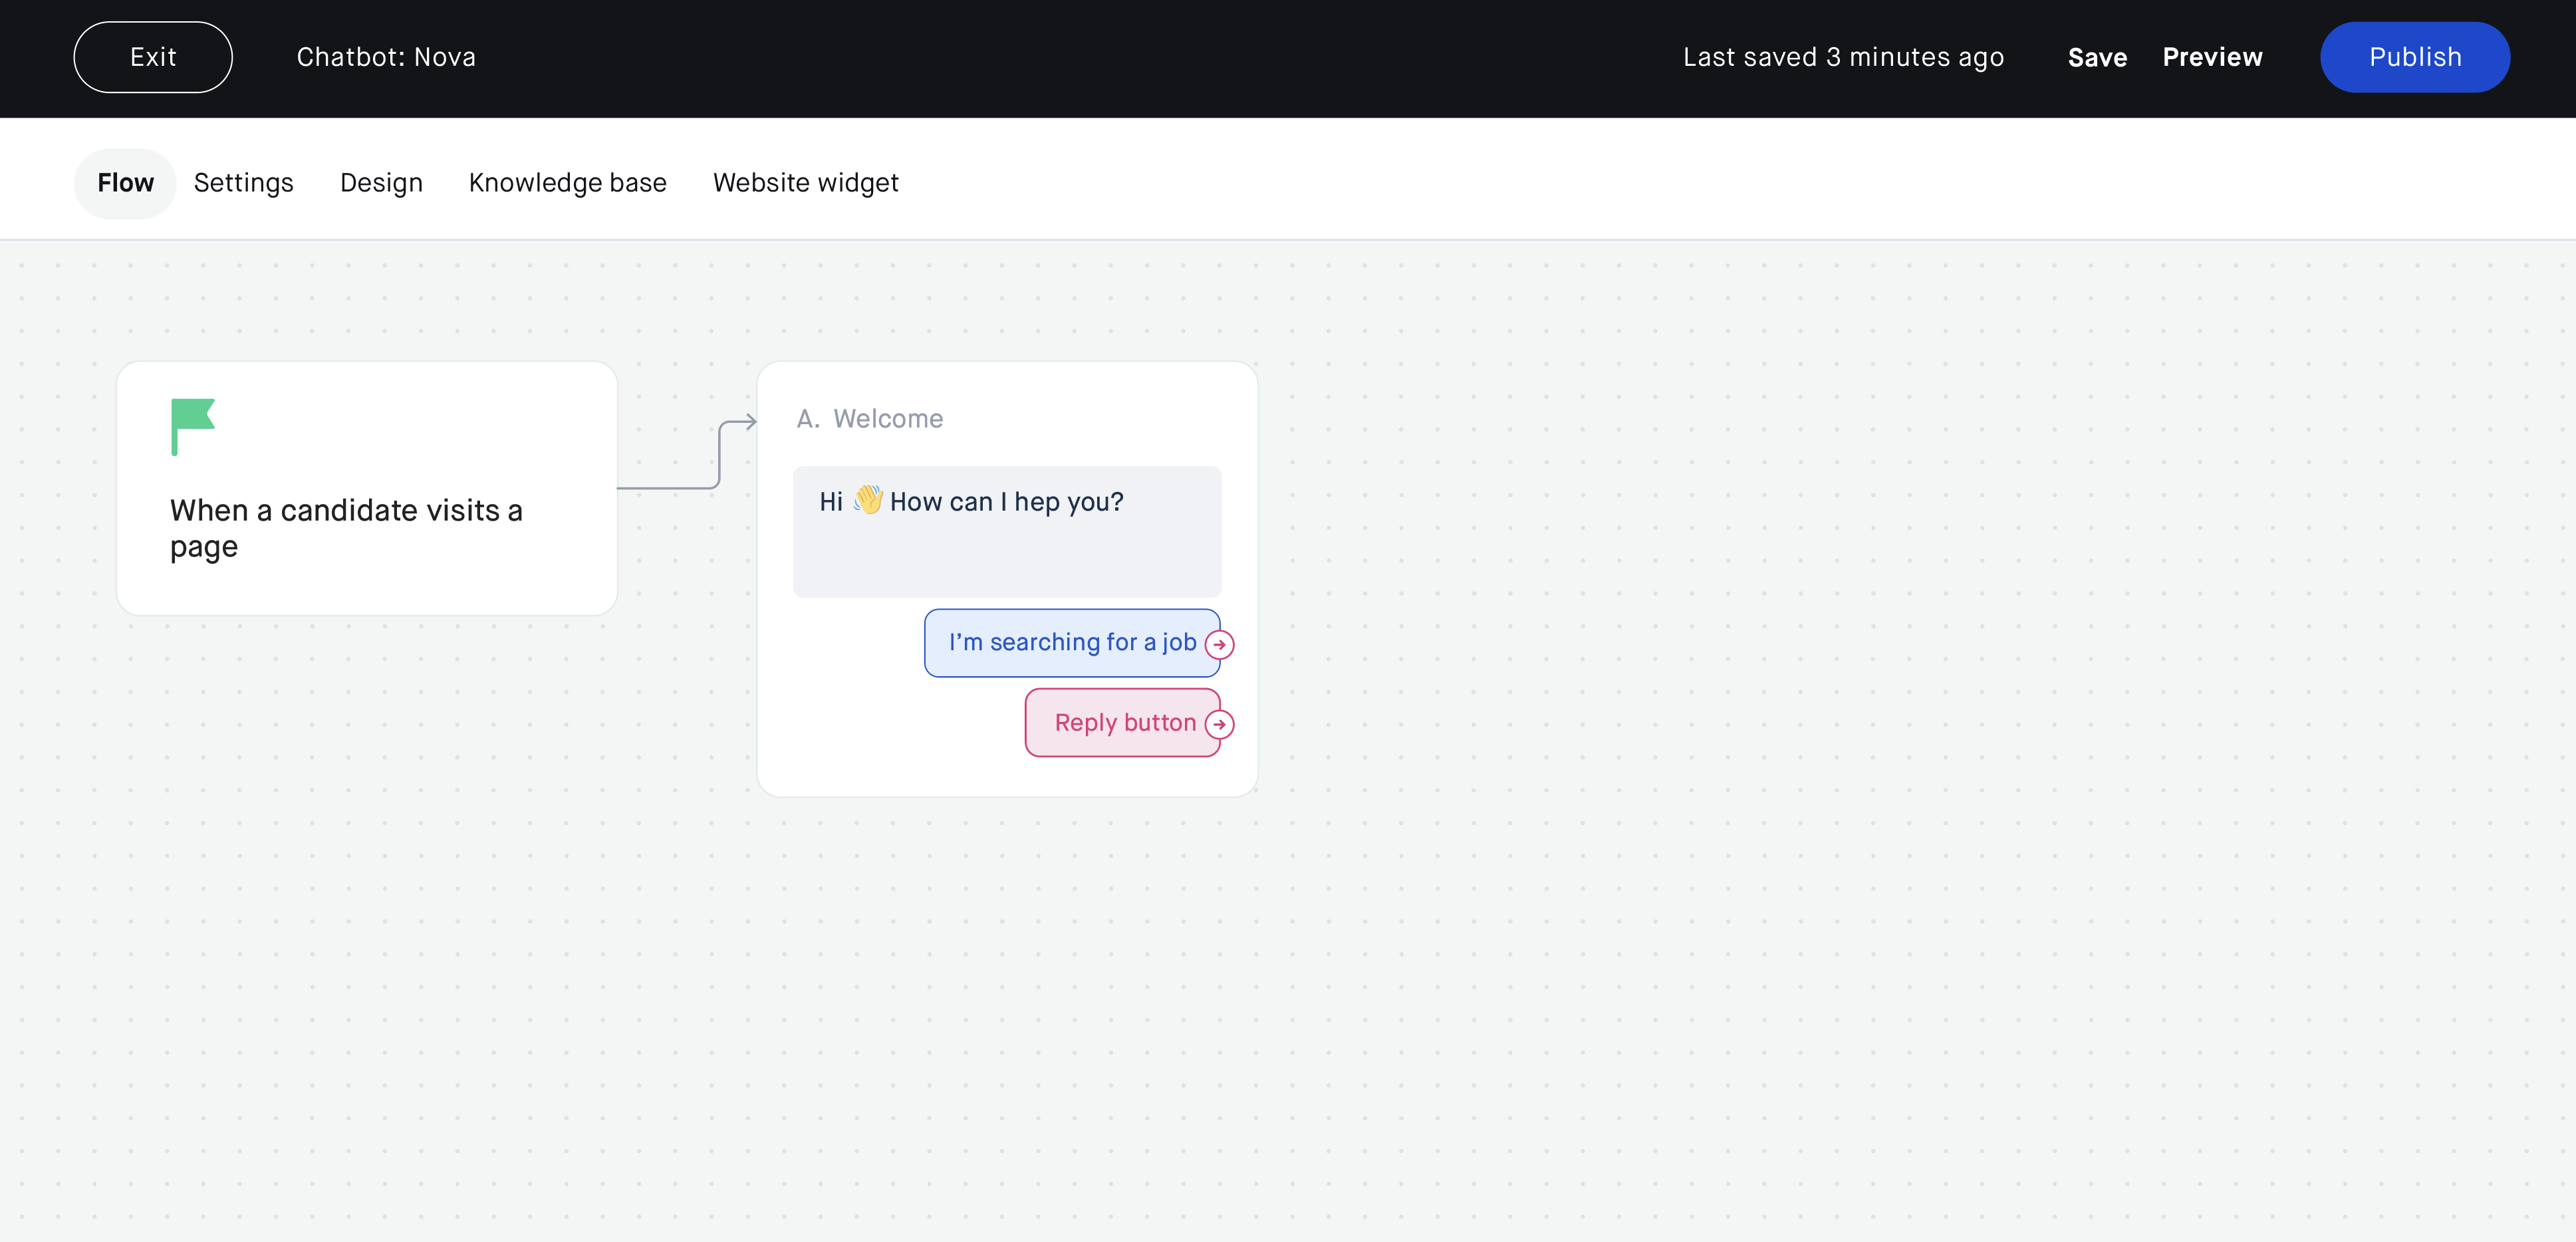Click the arrow connector on 'I'm searching for a job'
This screenshot has height=1242, width=2576.
tap(1219, 644)
